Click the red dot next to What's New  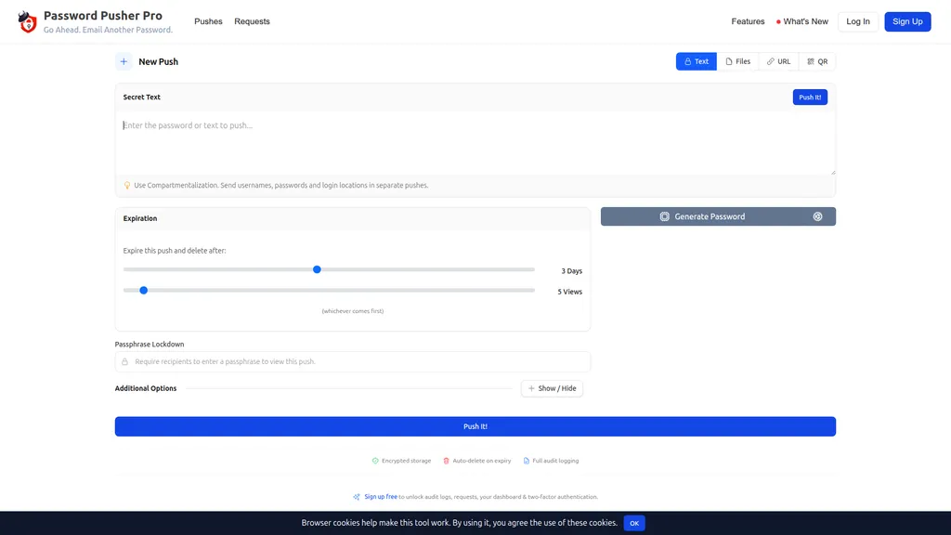pos(778,22)
